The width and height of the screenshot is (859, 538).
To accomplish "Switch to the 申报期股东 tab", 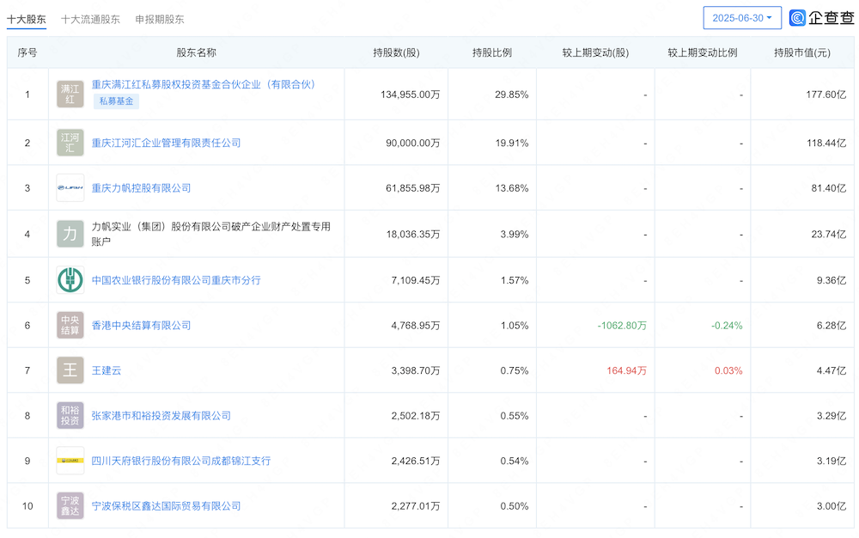I will click(159, 17).
